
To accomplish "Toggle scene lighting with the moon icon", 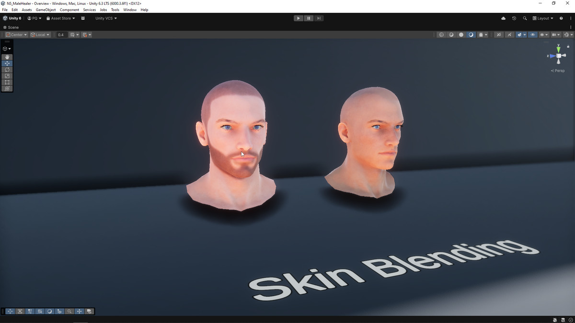I will tap(471, 35).
